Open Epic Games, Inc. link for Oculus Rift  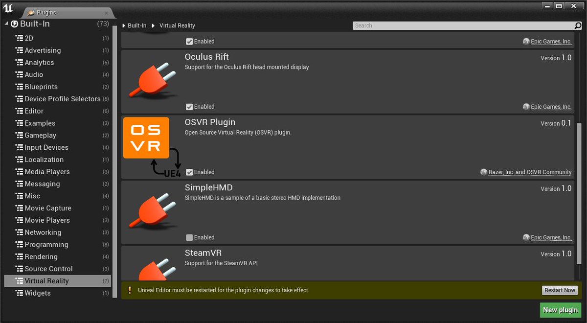551,107
